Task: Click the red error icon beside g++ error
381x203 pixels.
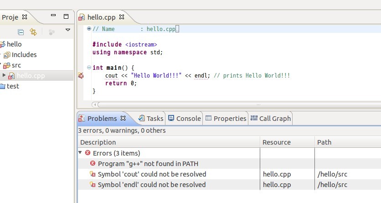Action: [93, 163]
